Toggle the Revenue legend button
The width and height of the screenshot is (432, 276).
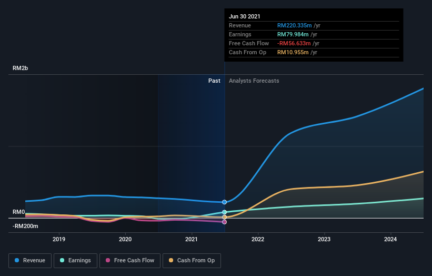[x=30, y=261]
